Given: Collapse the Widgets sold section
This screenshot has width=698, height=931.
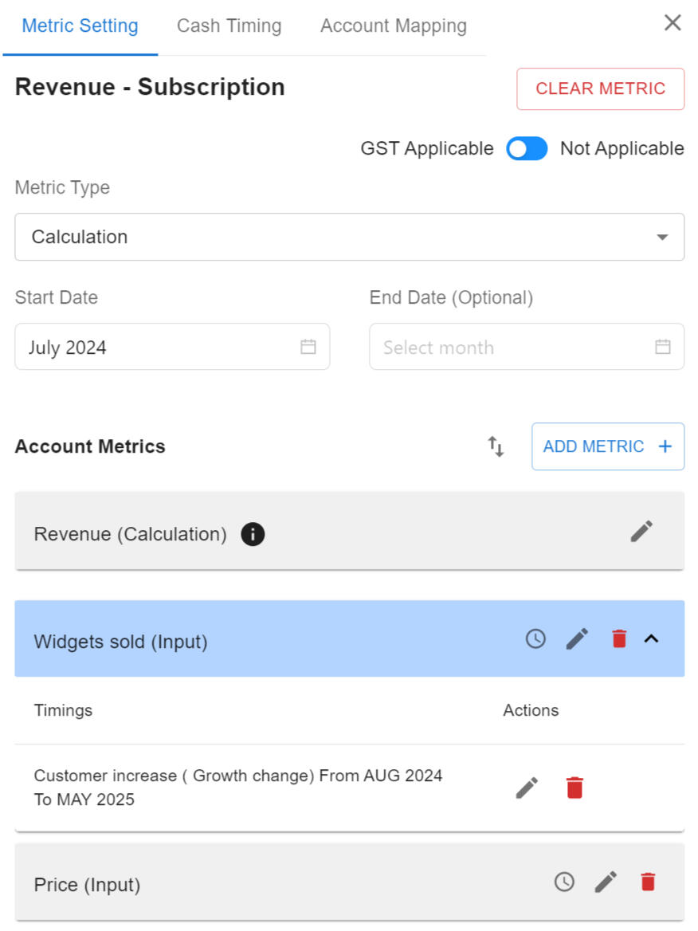Looking at the screenshot, I should [651, 638].
